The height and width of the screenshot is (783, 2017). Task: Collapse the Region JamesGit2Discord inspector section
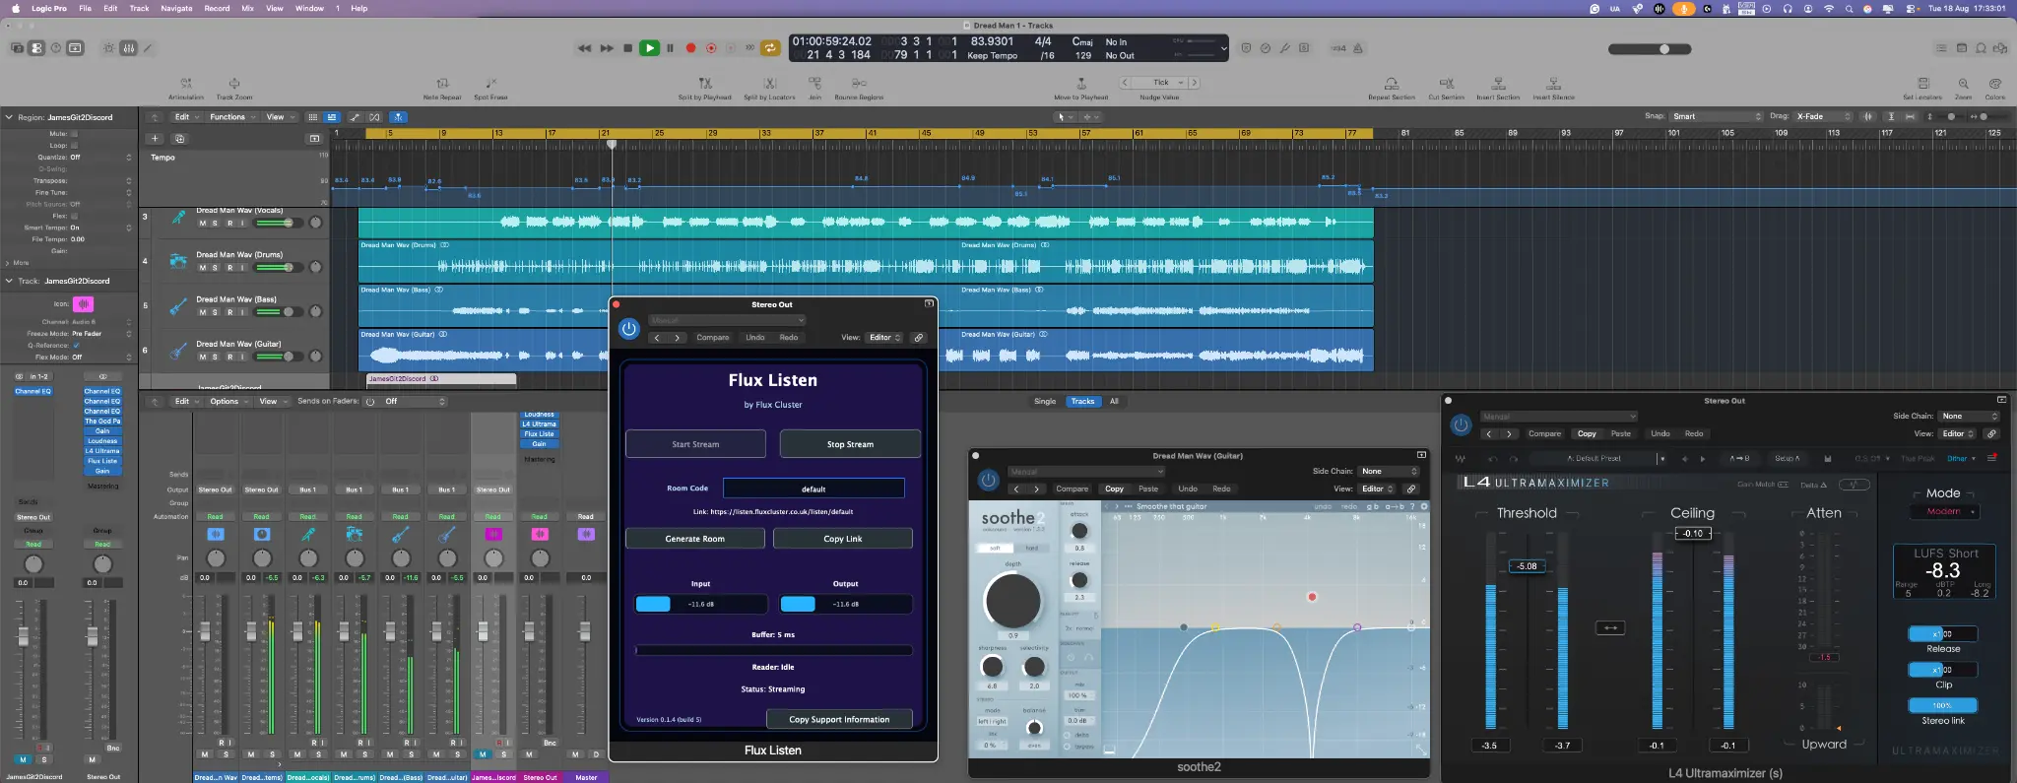click(10, 117)
